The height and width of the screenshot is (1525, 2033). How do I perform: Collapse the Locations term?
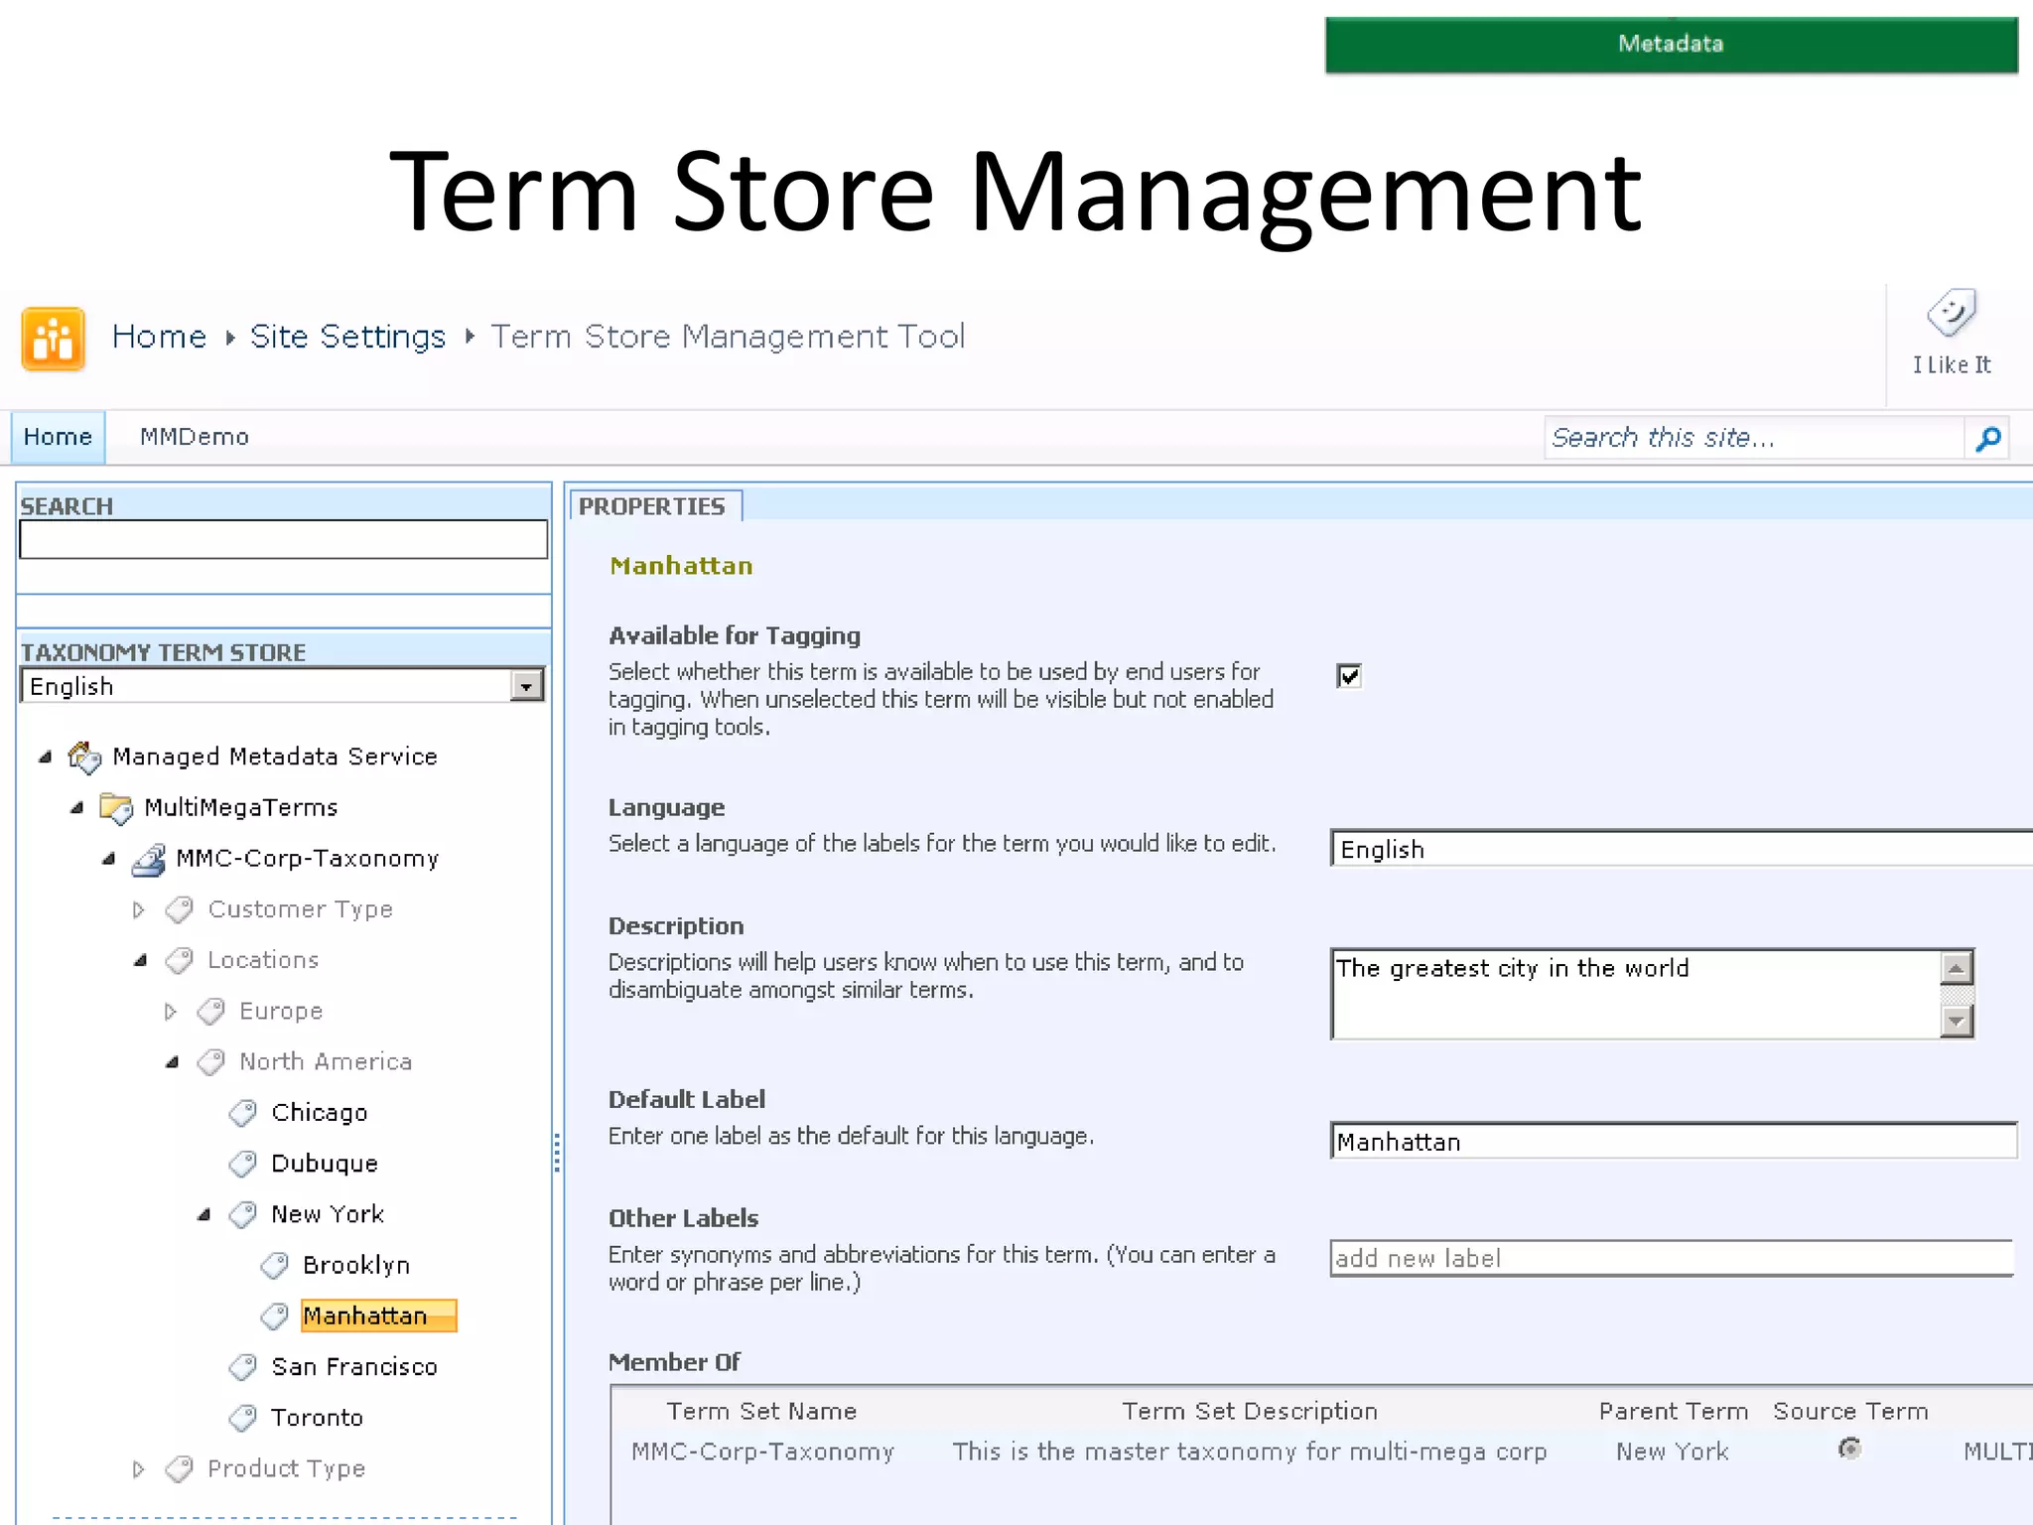click(x=140, y=960)
